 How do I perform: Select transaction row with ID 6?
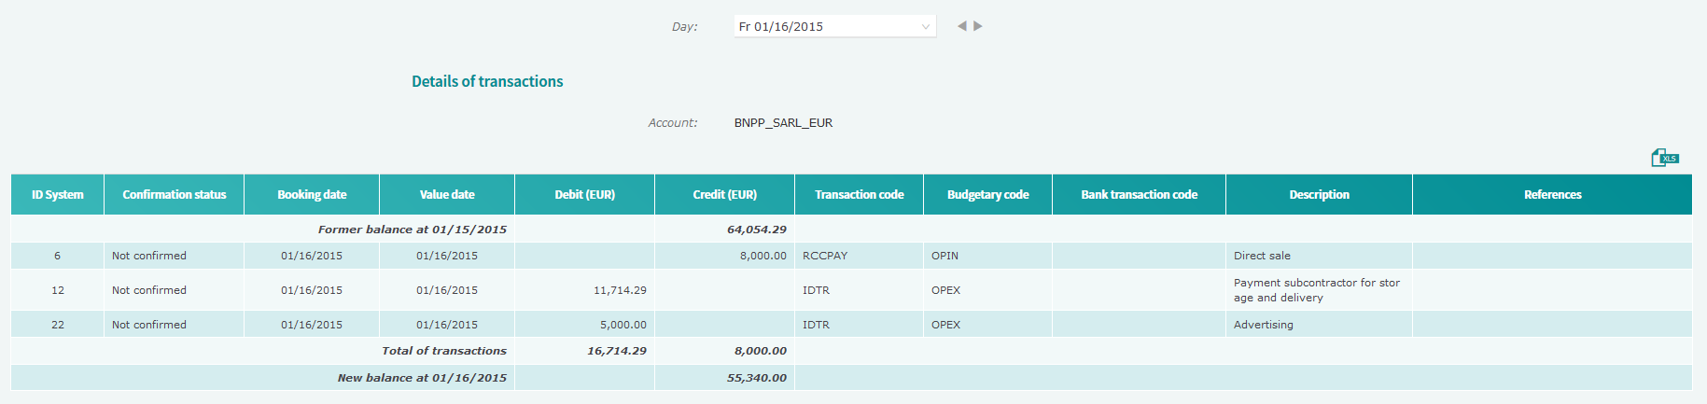(851, 256)
